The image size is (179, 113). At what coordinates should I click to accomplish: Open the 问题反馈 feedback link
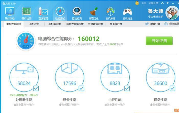[153, 3]
